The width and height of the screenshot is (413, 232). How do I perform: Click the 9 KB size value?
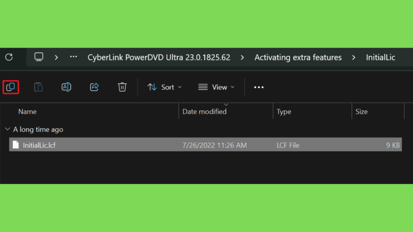click(x=393, y=145)
